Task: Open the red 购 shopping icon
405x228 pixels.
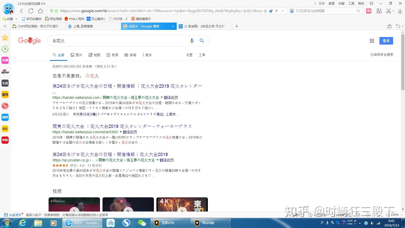Action: tap(369, 11)
